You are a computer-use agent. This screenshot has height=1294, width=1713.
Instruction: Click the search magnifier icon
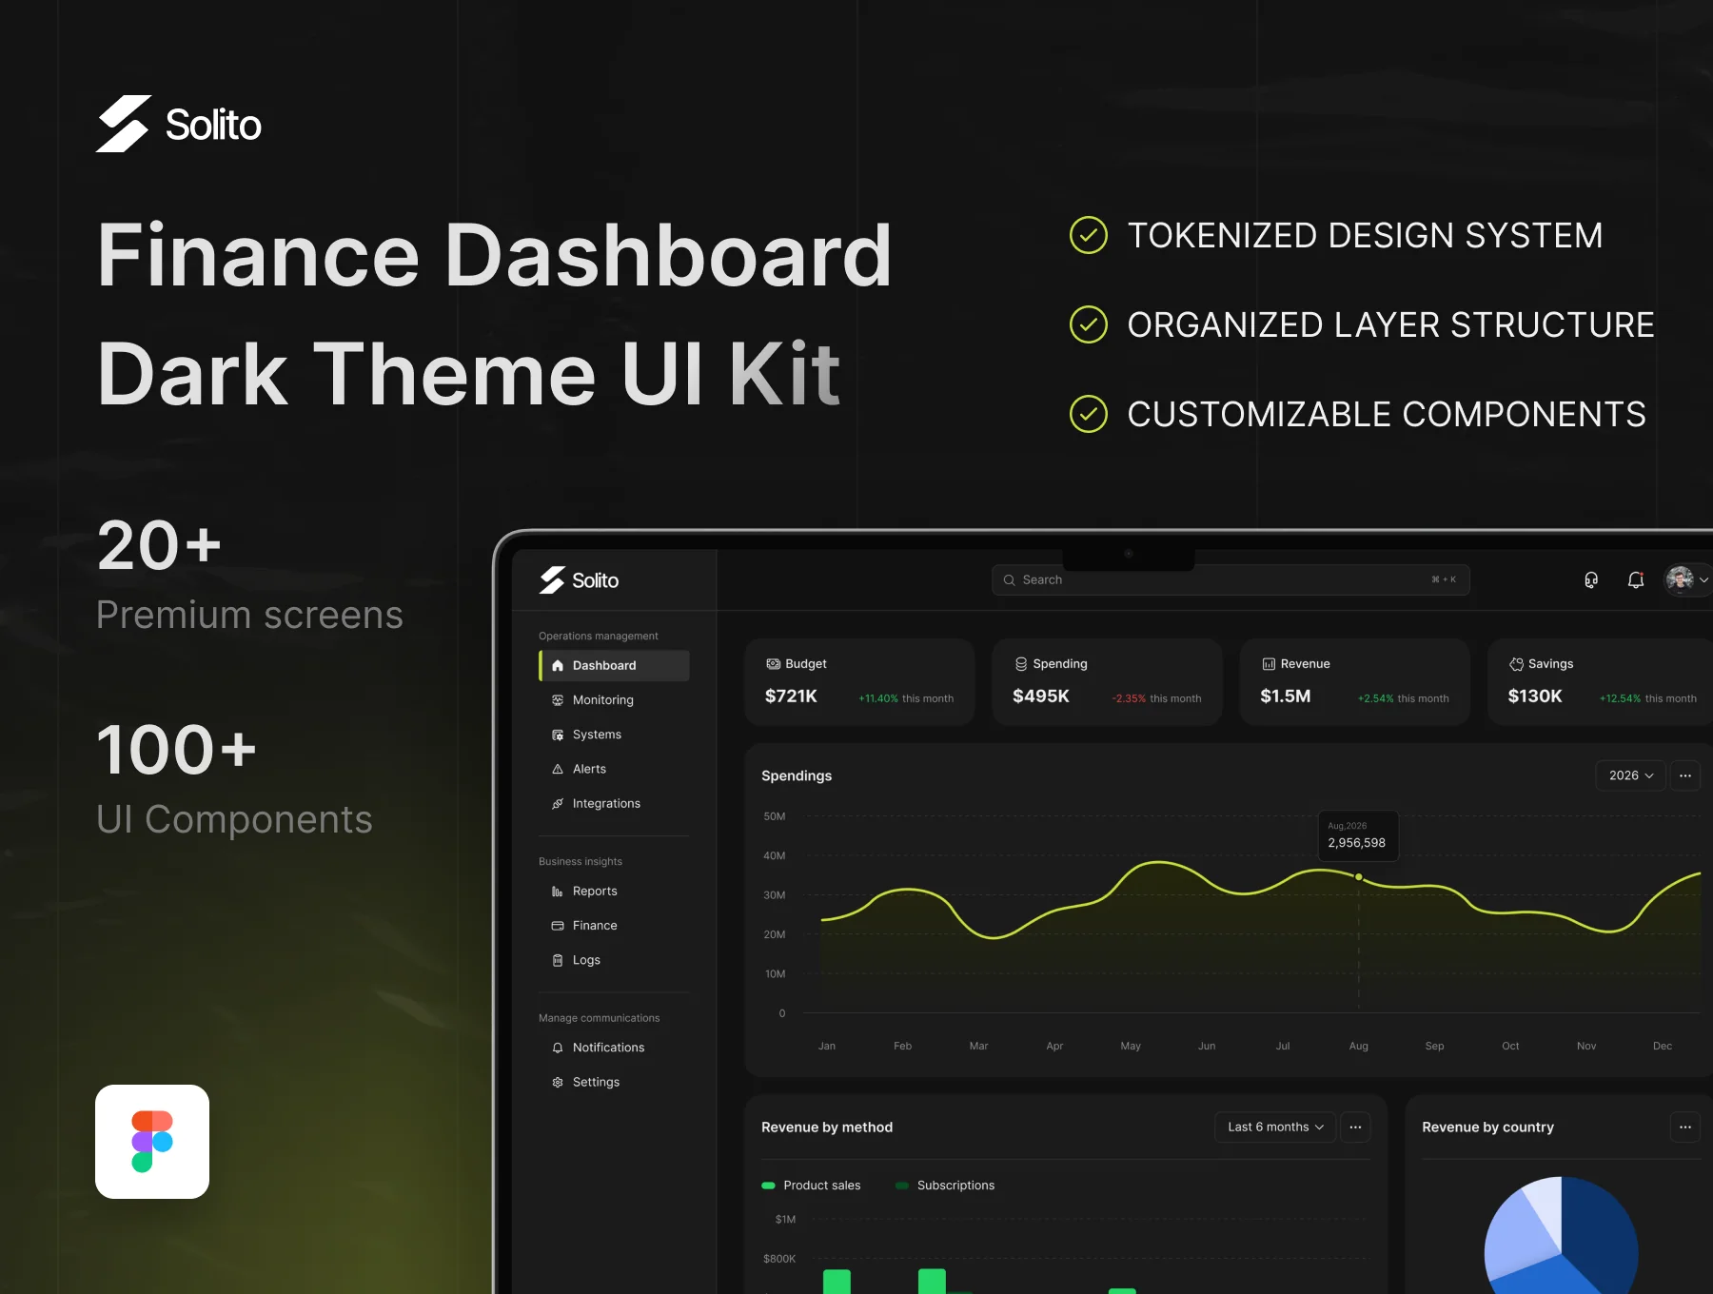coord(1009,579)
